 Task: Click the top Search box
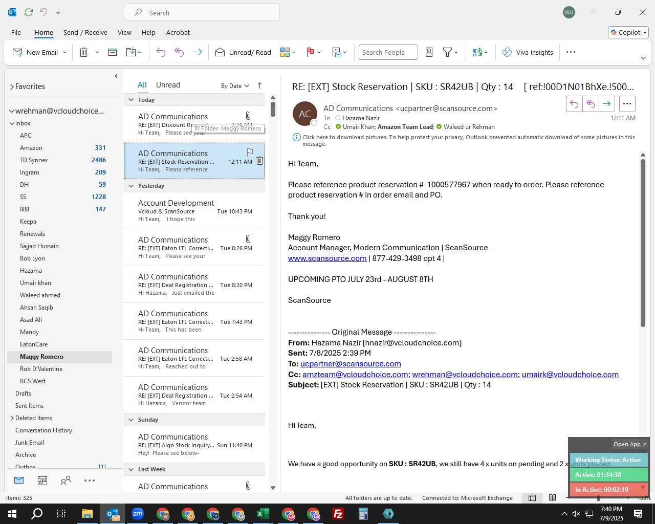[202, 13]
